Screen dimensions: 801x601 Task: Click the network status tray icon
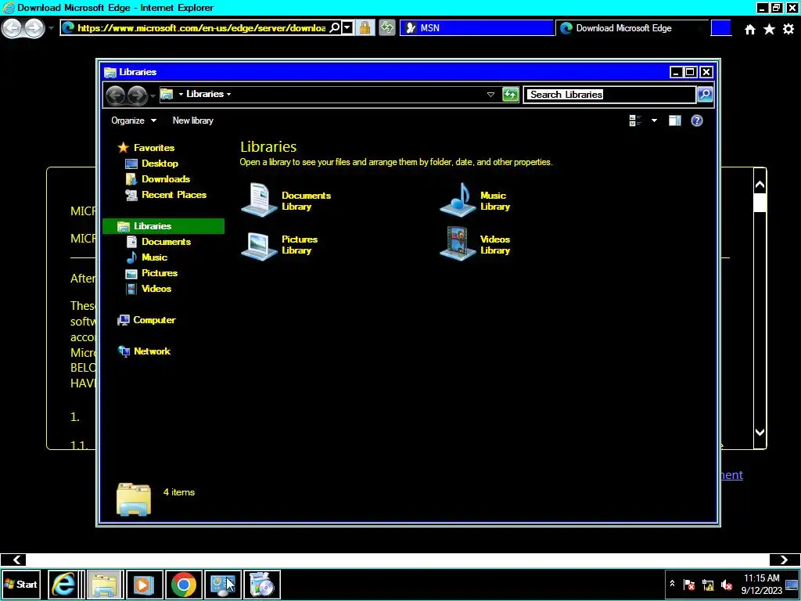[708, 585]
